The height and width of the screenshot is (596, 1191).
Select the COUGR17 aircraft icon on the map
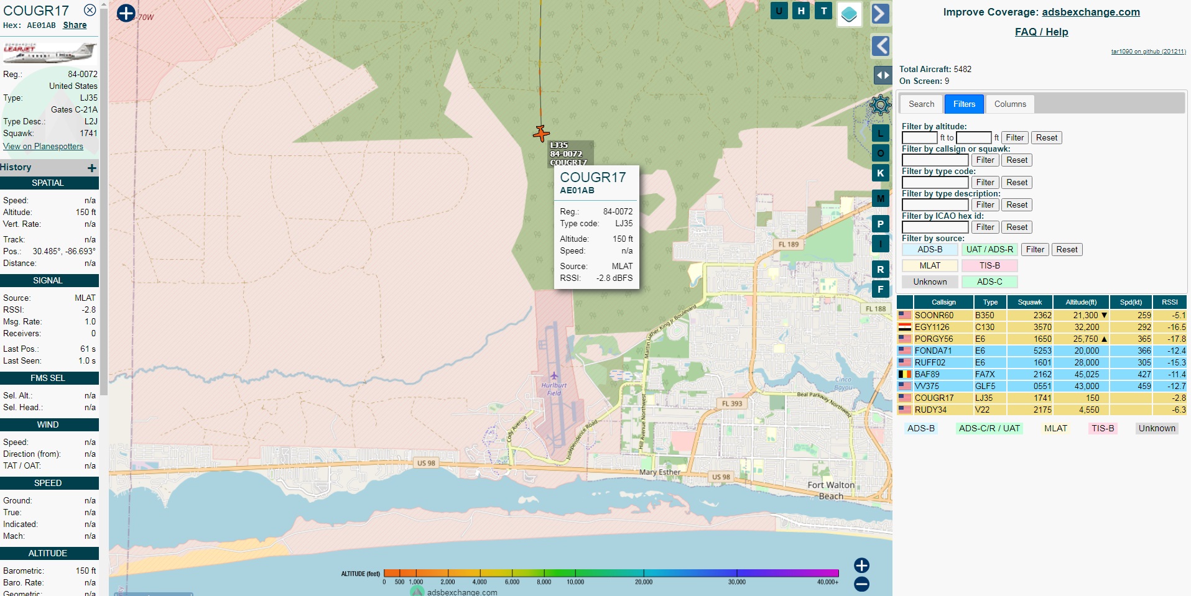coord(541,133)
